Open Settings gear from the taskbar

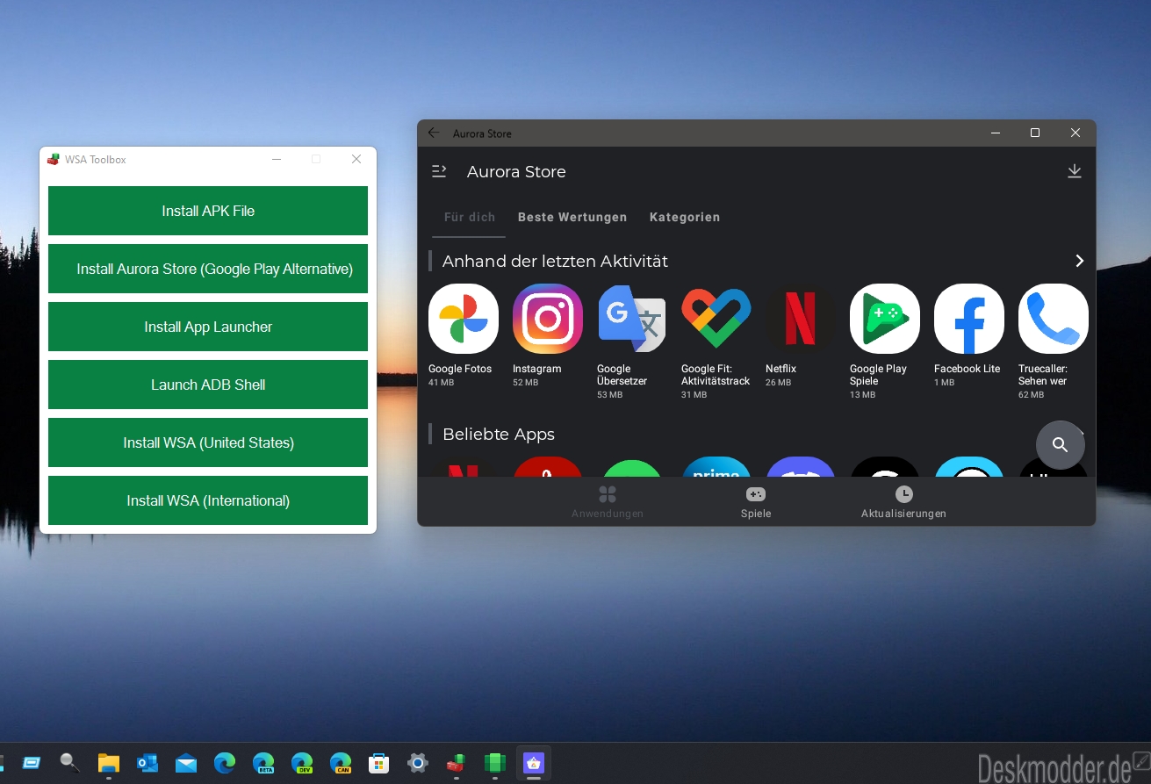click(418, 762)
